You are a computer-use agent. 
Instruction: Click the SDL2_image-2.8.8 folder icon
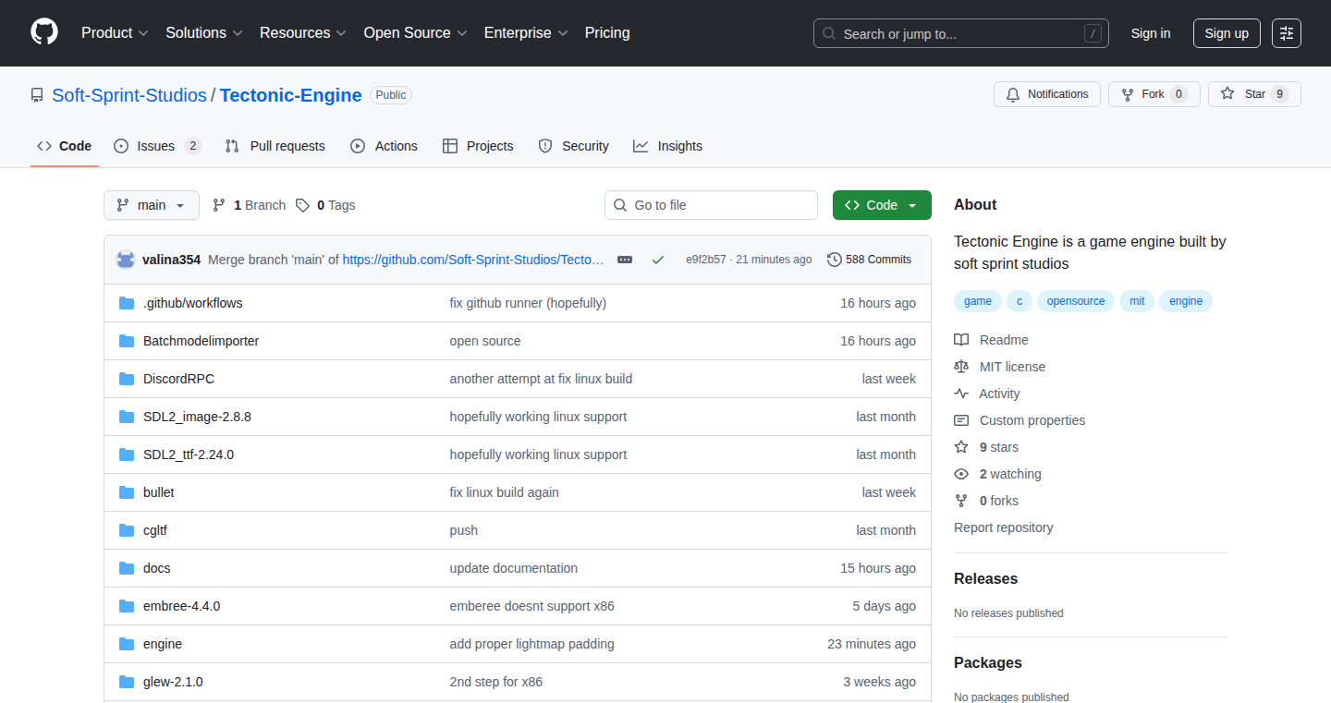point(127,417)
